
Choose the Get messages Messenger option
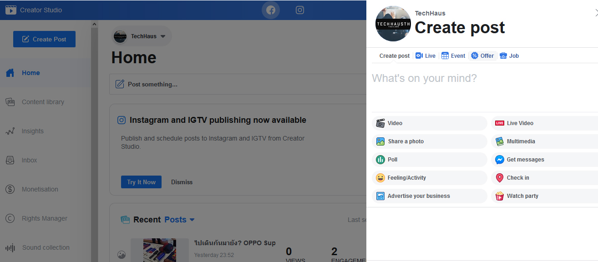click(x=544, y=160)
